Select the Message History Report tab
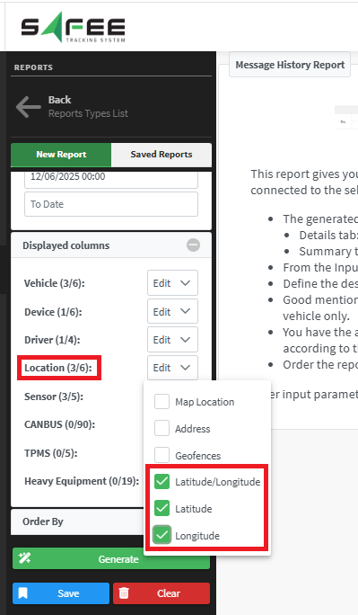Viewport: 358px width, 615px height. (x=290, y=65)
